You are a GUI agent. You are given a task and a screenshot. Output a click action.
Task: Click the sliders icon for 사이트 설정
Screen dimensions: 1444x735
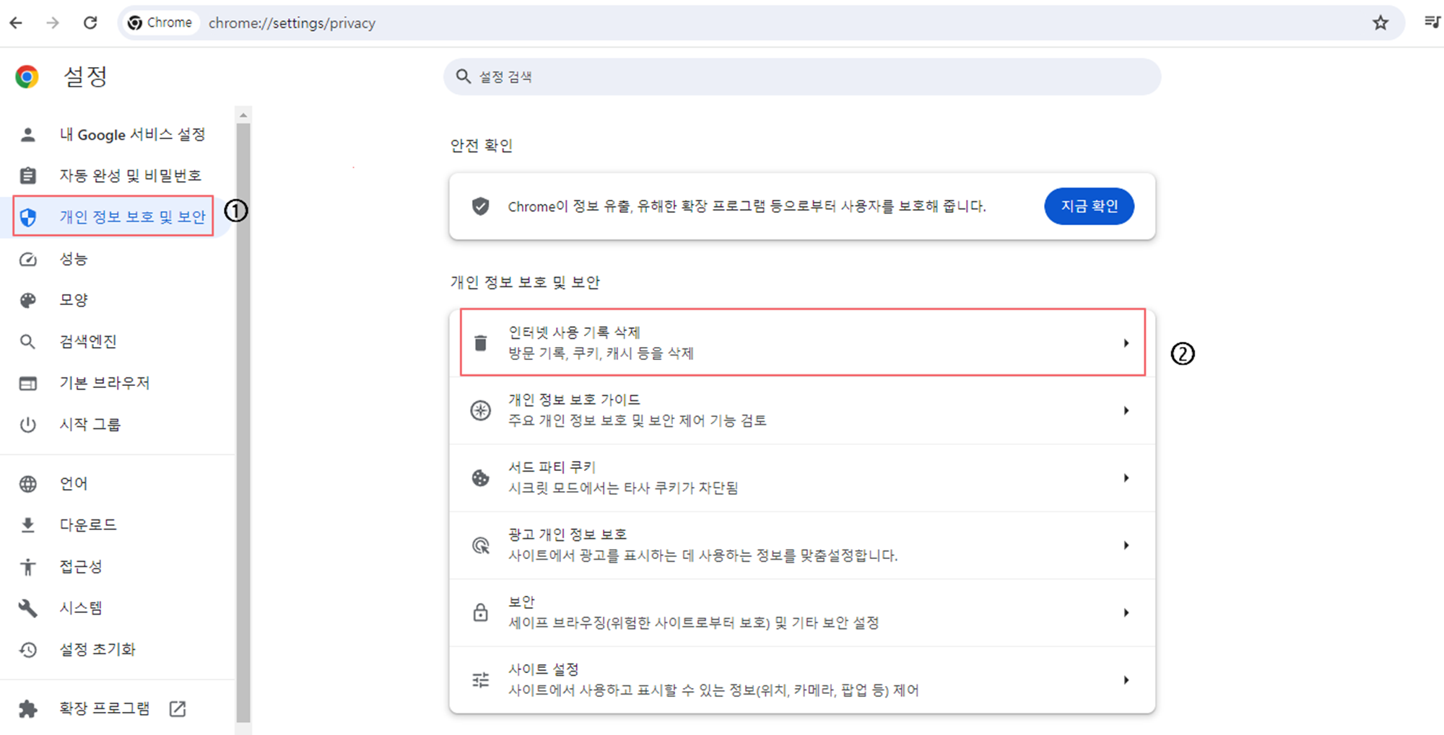(x=480, y=679)
